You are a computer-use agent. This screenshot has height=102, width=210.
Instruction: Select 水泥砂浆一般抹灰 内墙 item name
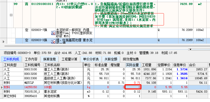[x=74, y=33]
